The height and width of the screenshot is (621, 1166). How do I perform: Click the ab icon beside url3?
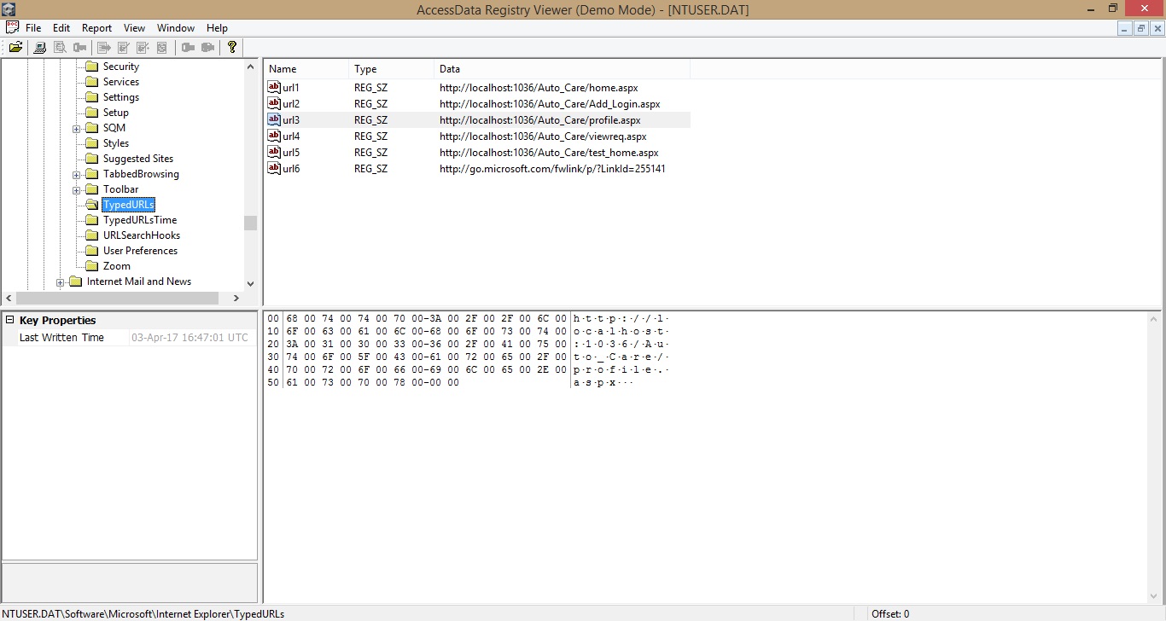pyautogui.click(x=274, y=119)
